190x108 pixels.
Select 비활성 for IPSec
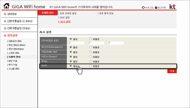[90, 61]
